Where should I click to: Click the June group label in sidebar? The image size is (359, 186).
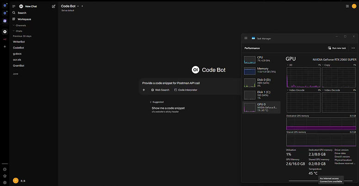(x=15, y=74)
